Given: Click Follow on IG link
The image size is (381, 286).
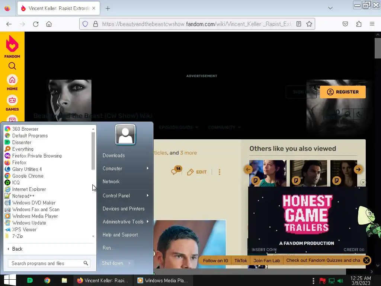Looking at the screenshot, I should (215, 260).
